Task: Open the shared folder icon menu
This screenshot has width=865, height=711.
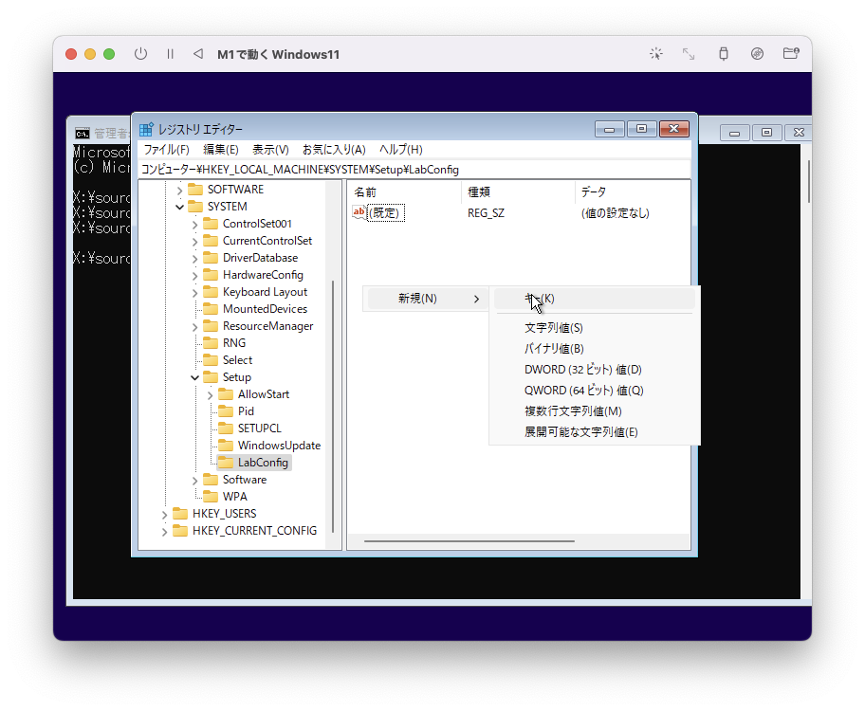Action: [x=791, y=53]
